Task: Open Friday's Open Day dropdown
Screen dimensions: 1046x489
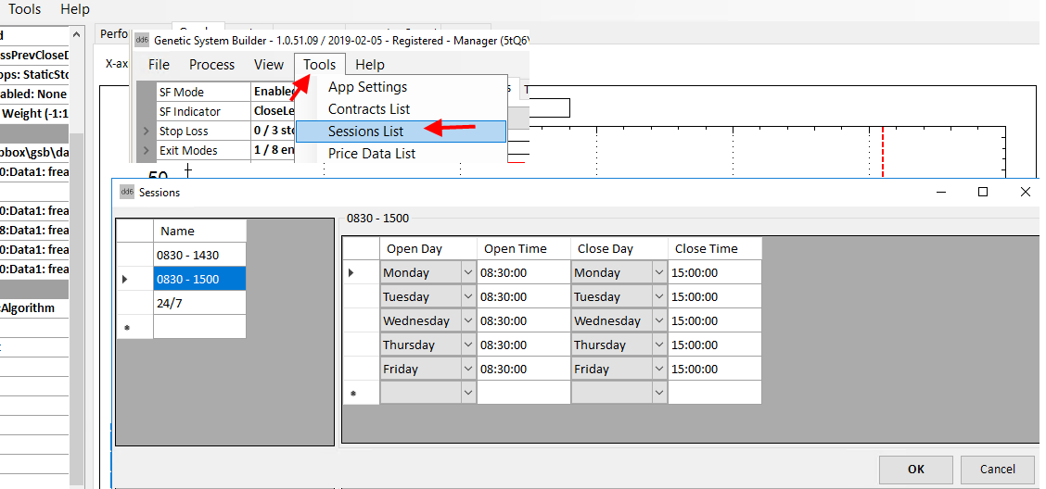Action: click(x=466, y=370)
